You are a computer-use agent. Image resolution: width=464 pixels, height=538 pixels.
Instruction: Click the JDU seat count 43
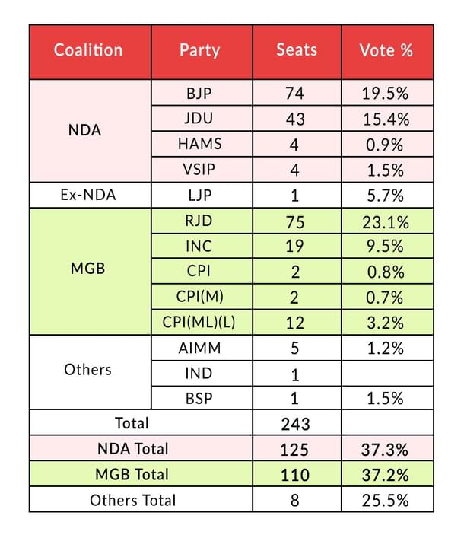(296, 119)
